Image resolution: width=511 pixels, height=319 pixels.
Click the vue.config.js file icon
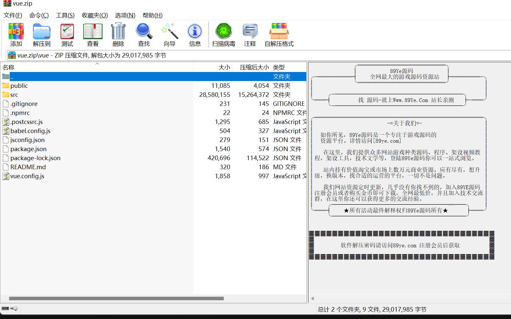tap(6, 176)
